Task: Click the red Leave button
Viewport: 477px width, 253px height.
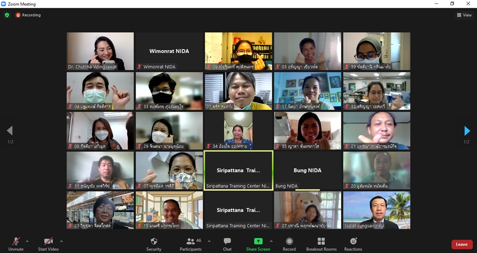Action: [x=461, y=244]
